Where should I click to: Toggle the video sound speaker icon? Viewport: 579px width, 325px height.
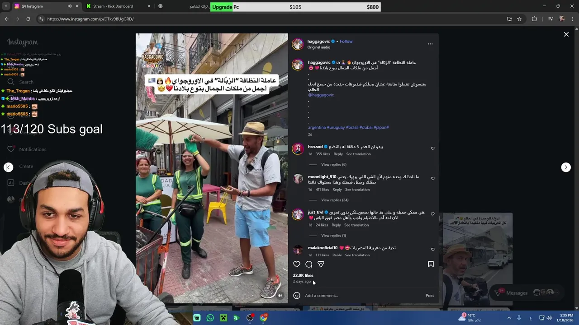[280, 296]
